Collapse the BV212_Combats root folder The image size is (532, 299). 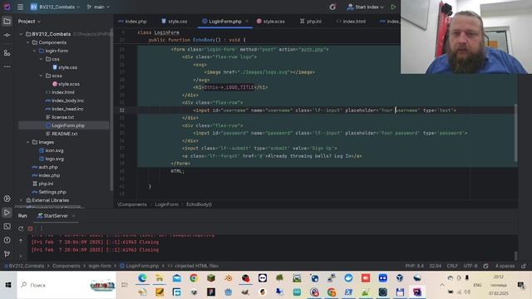click(21, 34)
